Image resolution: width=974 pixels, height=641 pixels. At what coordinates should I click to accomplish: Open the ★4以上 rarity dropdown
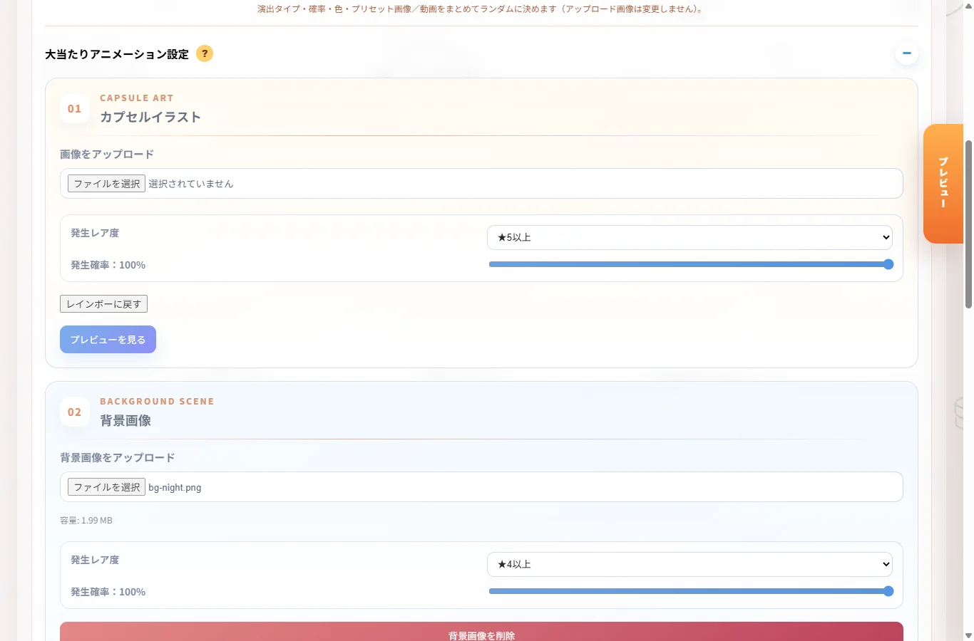[x=690, y=564]
